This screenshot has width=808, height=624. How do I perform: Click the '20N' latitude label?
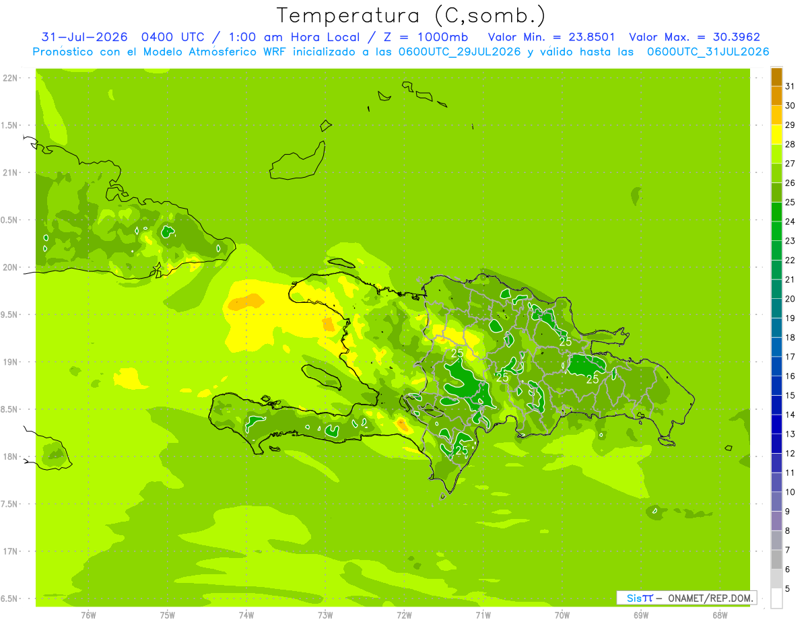point(11,267)
